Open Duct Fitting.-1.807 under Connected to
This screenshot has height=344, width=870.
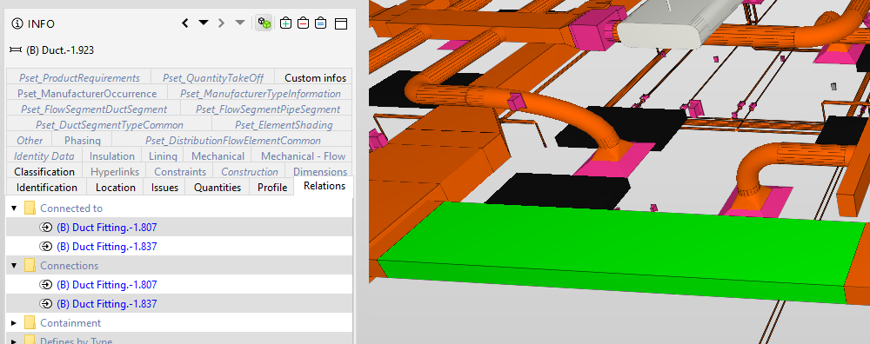tap(106, 227)
